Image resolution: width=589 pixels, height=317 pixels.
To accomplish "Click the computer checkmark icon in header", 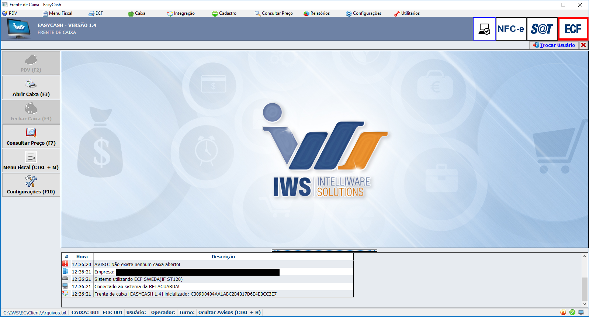I will click(484, 29).
